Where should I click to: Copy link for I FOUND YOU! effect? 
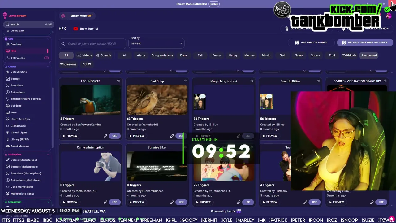point(105,136)
